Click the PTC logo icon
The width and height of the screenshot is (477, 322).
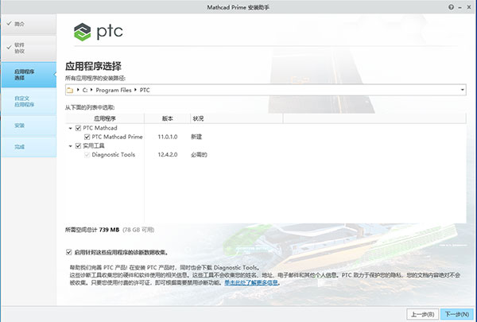pyautogui.click(x=83, y=32)
